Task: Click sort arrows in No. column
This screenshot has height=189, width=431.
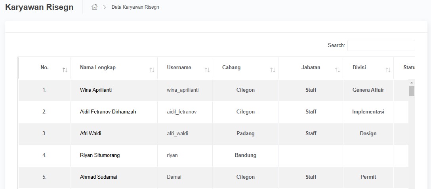Action: pyautogui.click(x=65, y=70)
